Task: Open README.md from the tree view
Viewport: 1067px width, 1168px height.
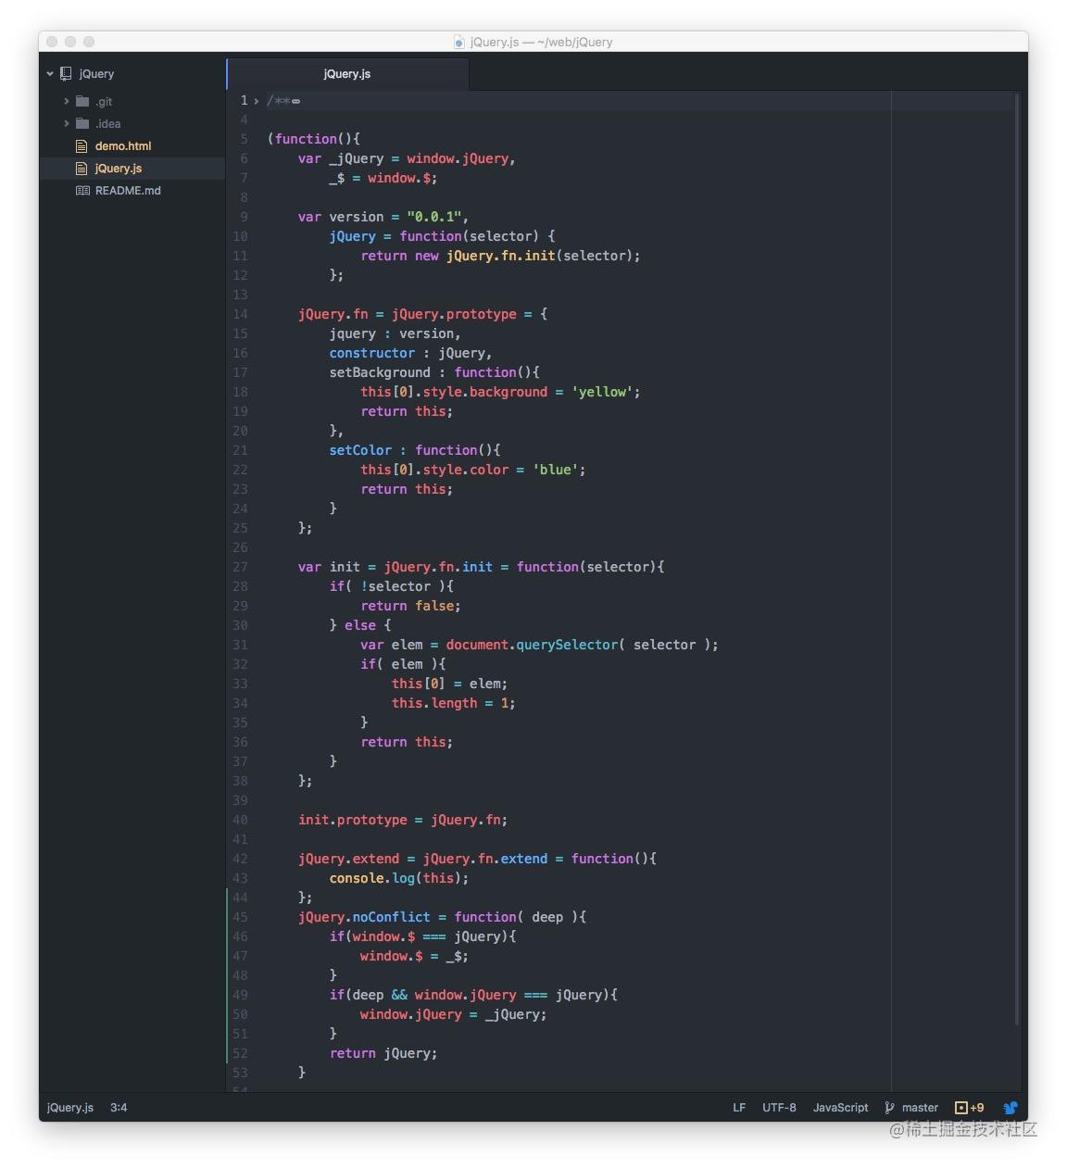Action: [x=128, y=190]
